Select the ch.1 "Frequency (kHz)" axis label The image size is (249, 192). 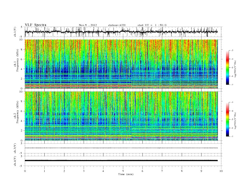(x=17, y=60)
